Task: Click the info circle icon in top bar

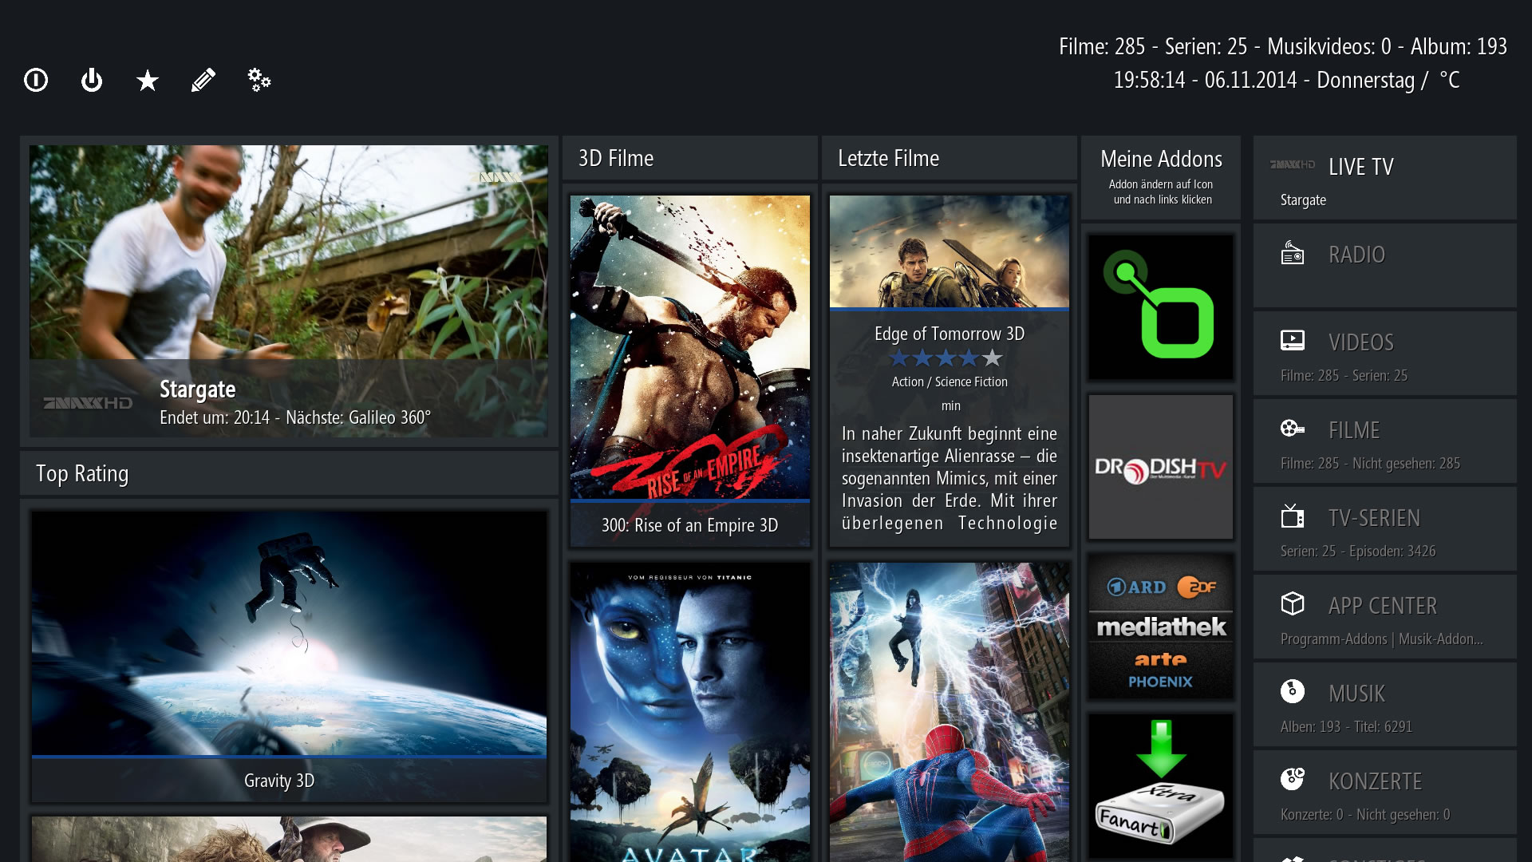Action: point(36,80)
